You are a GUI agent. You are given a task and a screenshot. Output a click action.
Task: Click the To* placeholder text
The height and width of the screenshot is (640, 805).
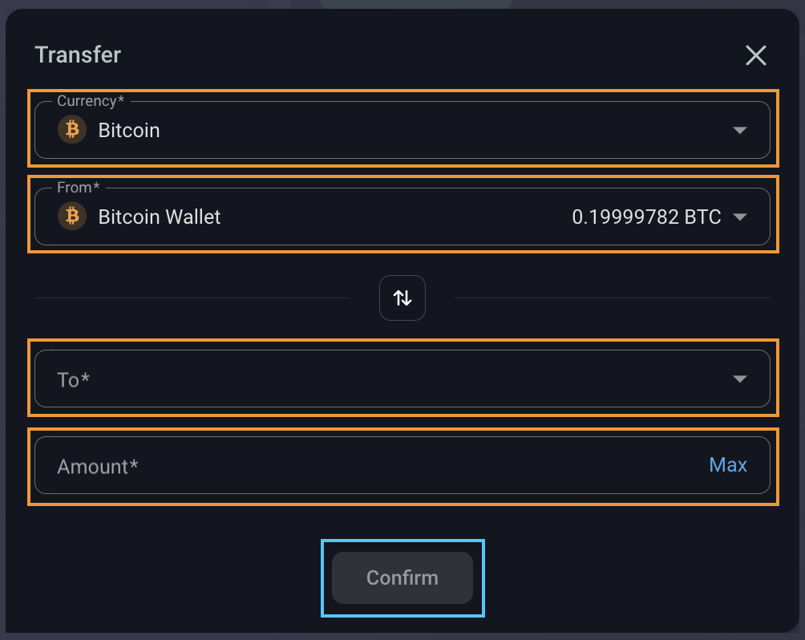tap(73, 380)
